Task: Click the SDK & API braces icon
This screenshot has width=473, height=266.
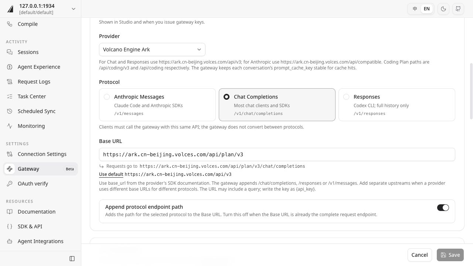Action: tap(10, 226)
